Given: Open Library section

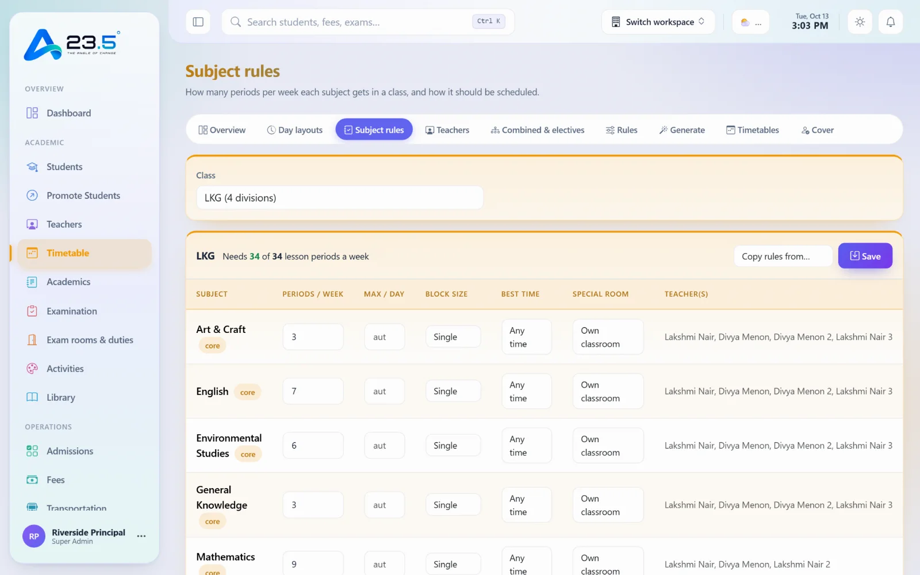Looking at the screenshot, I should tap(85, 397).
